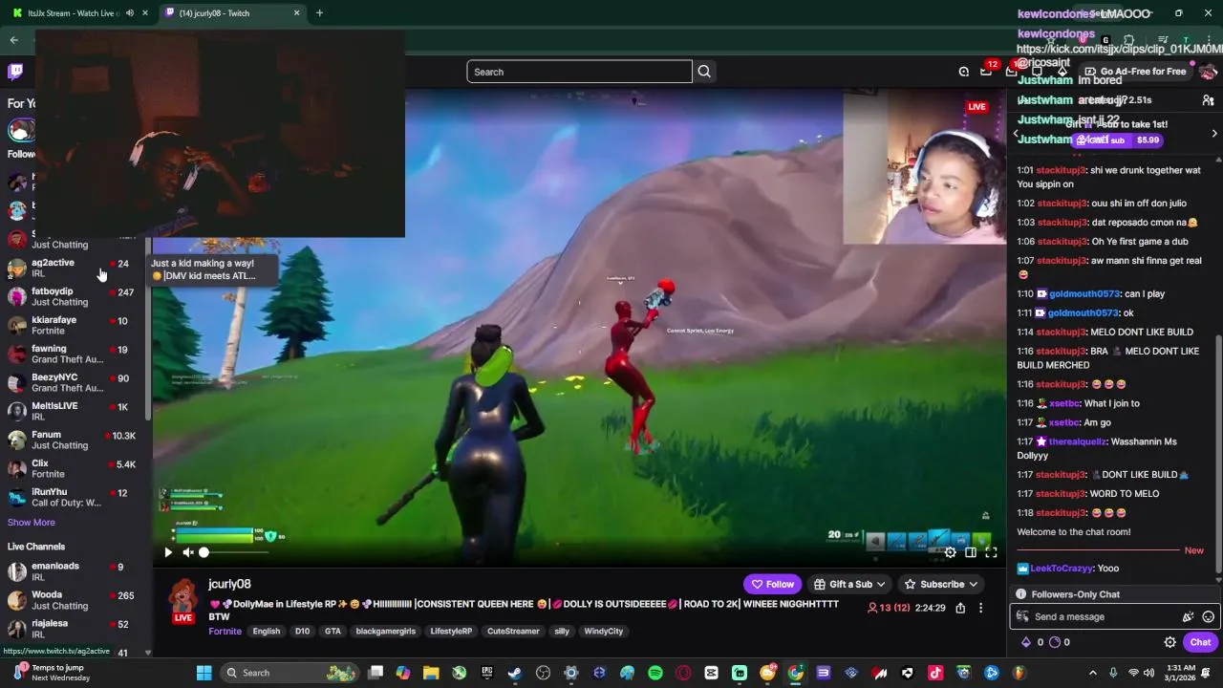Click the search magnifier button
The height and width of the screenshot is (688, 1223).
pyautogui.click(x=704, y=72)
